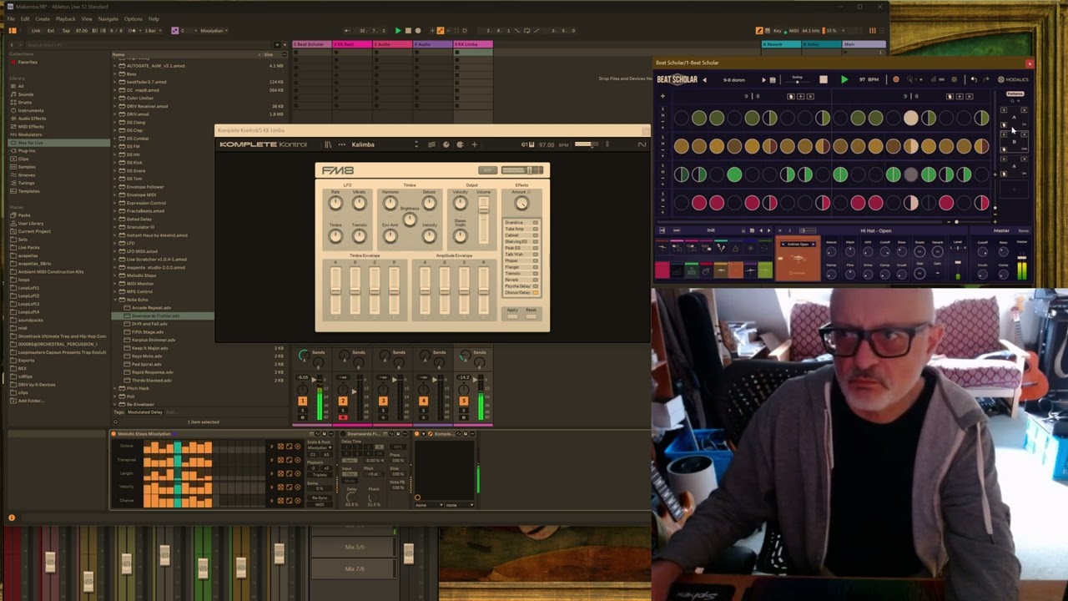This screenshot has width=1068, height=601.
Task: Click the Beat Scholar randomize dice icon
Action: point(955,79)
